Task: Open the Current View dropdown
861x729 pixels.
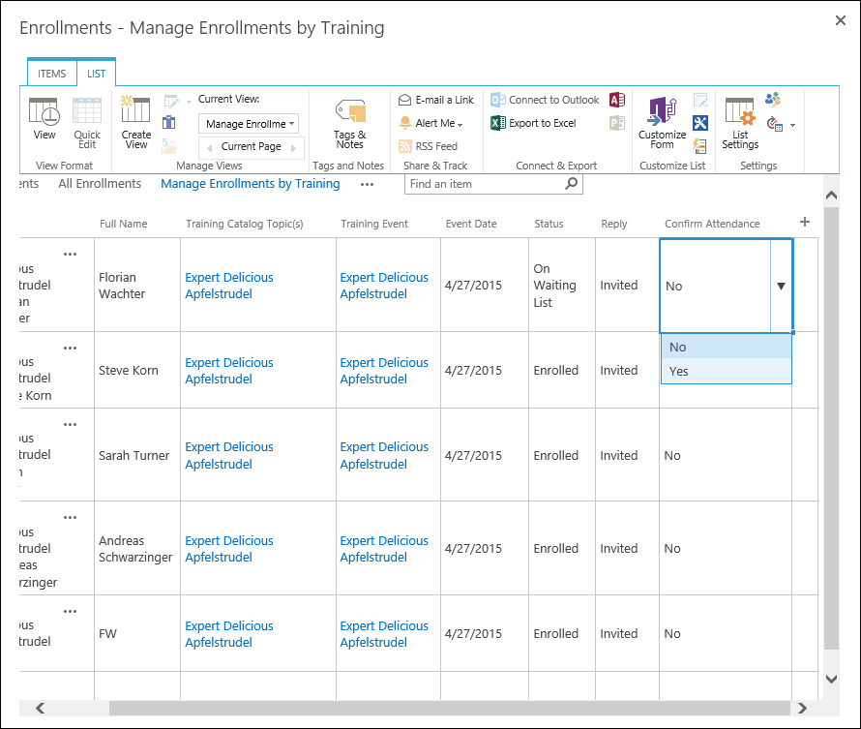Action: (x=251, y=123)
